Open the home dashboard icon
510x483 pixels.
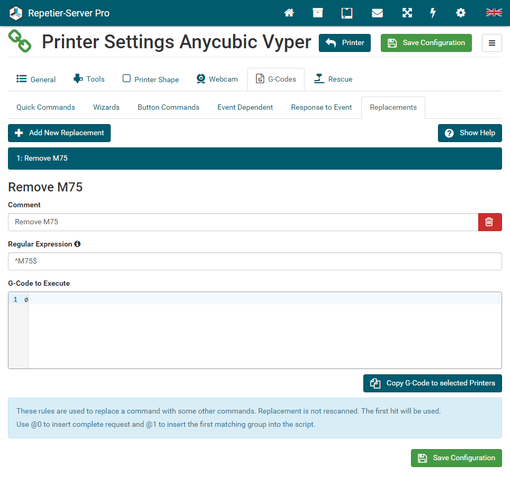tap(289, 13)
